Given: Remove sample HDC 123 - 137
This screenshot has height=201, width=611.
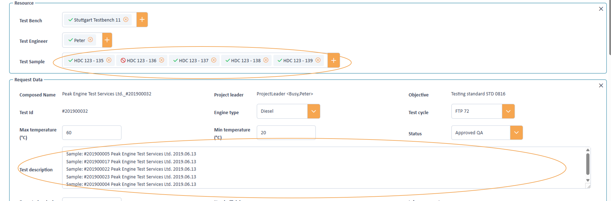Looking at the screenshot, I should (214, 60).
